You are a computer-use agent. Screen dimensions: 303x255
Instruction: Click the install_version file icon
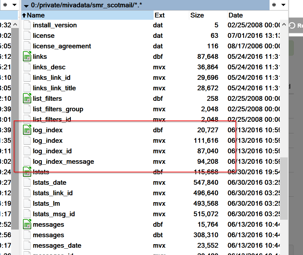(27, 25)
